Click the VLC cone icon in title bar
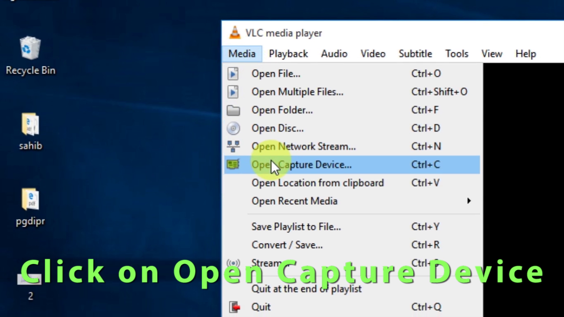 click(235, 33)
